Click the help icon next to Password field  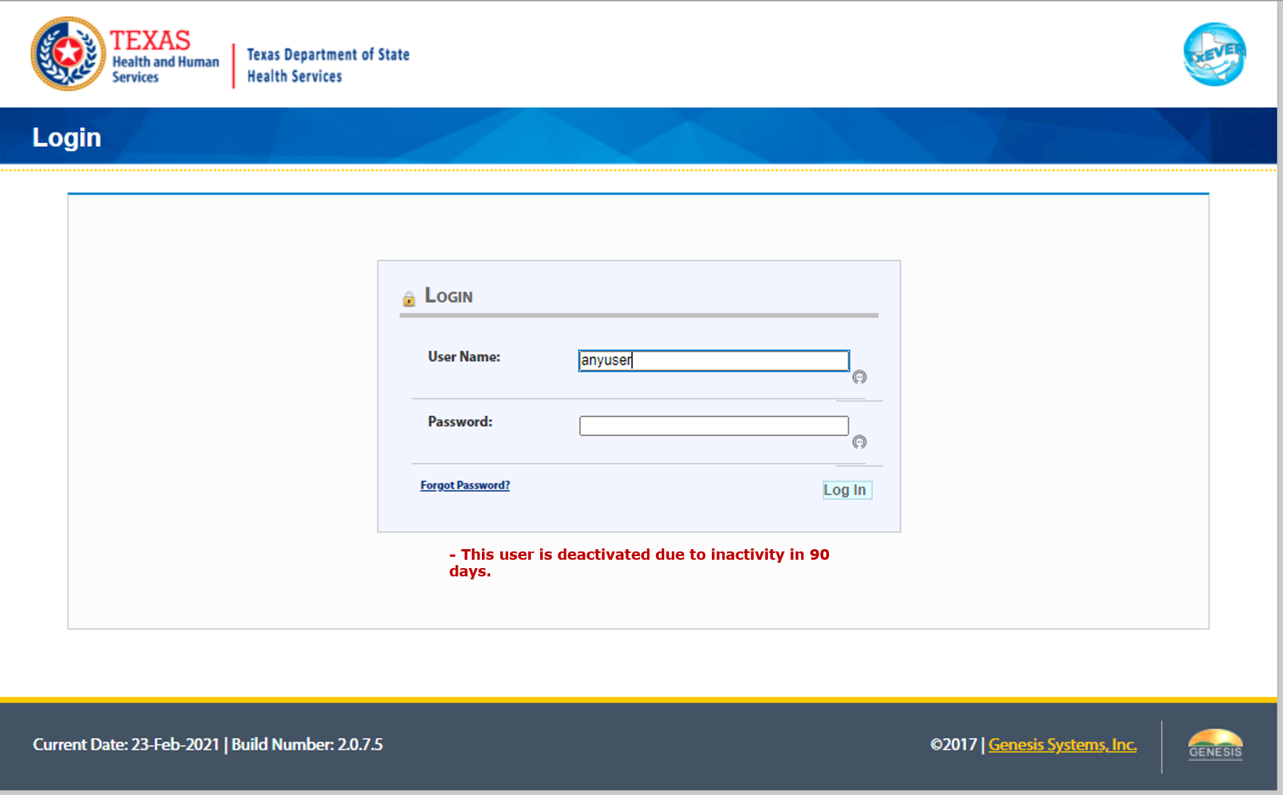point(859,443)
